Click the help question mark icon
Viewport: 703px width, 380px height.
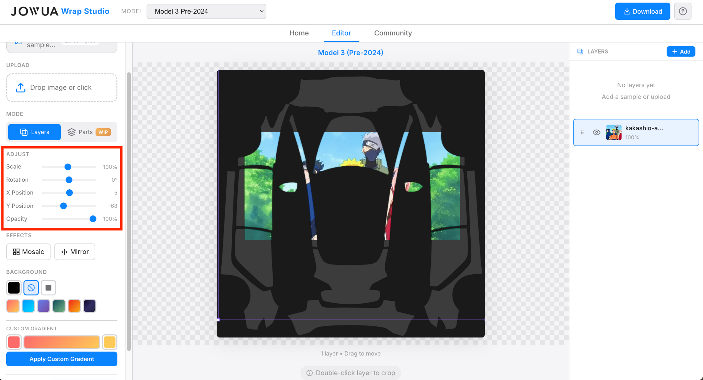click(x=683, y=11)
